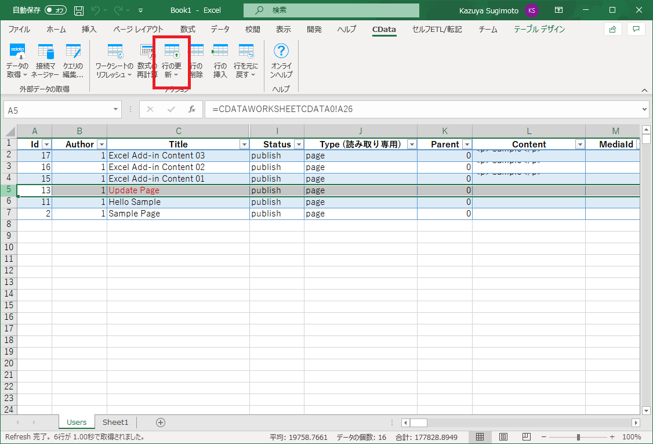The height and width of the screenshot is (444, 653).
Task: Switch to Normal view icon
Action: tap(480, 437)
